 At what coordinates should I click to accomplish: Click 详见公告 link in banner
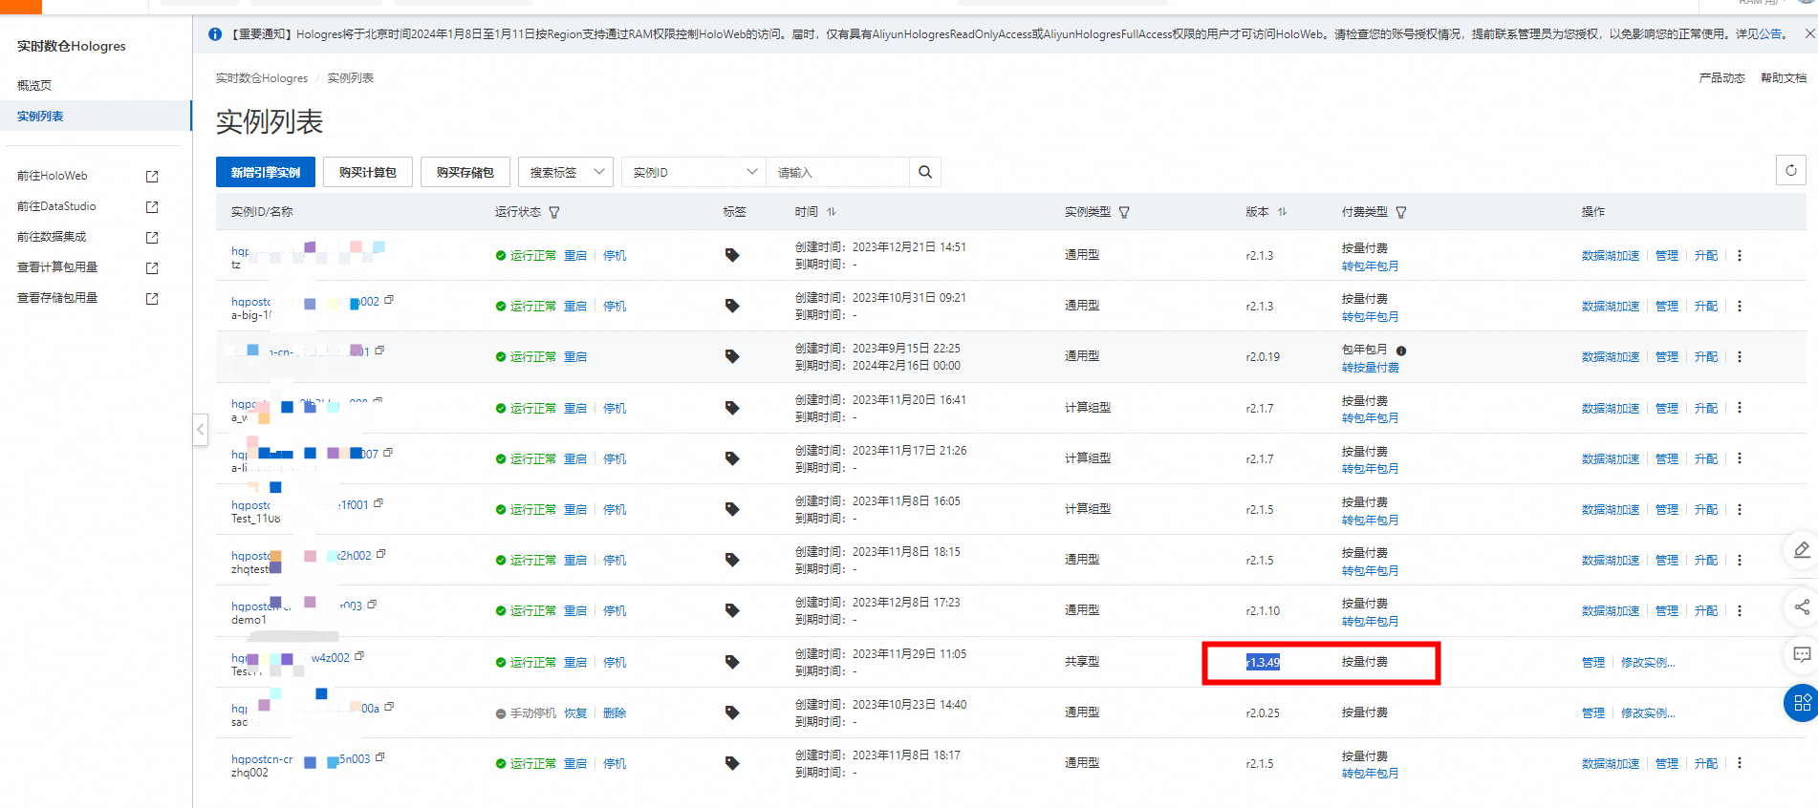1759,33
